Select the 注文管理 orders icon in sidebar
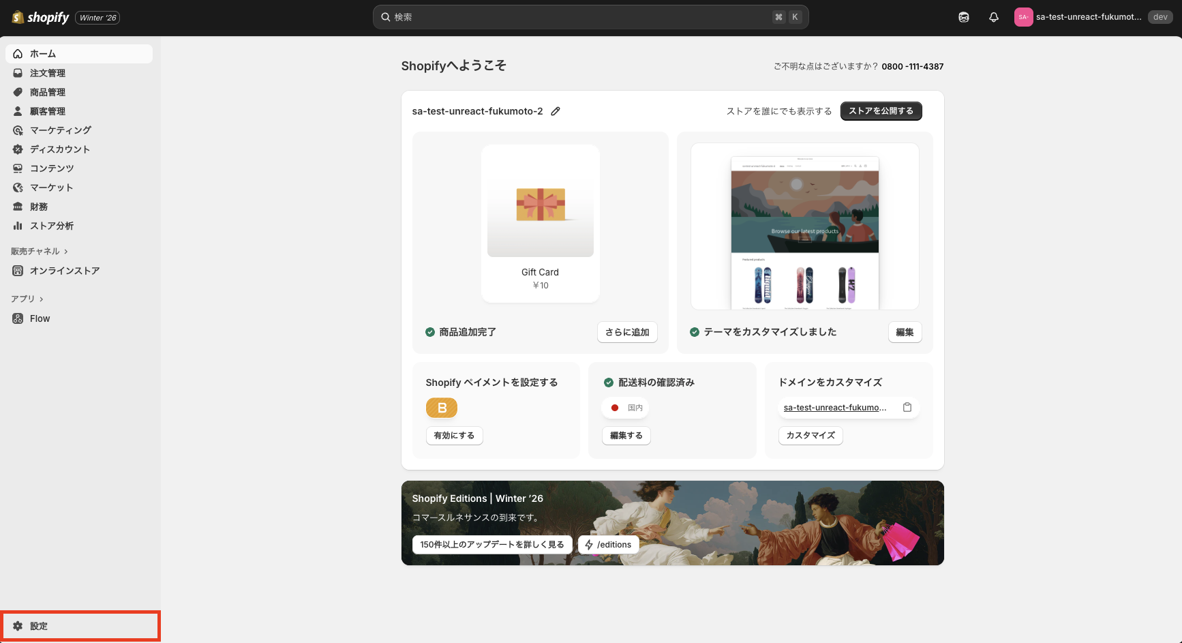Viewport: 1182px width, 643px height. tap(18, 73)
